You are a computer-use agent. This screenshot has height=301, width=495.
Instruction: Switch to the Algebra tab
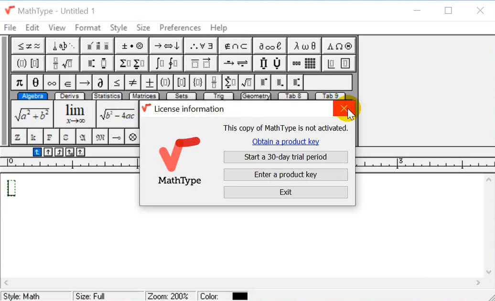click(x=32, y=96)
